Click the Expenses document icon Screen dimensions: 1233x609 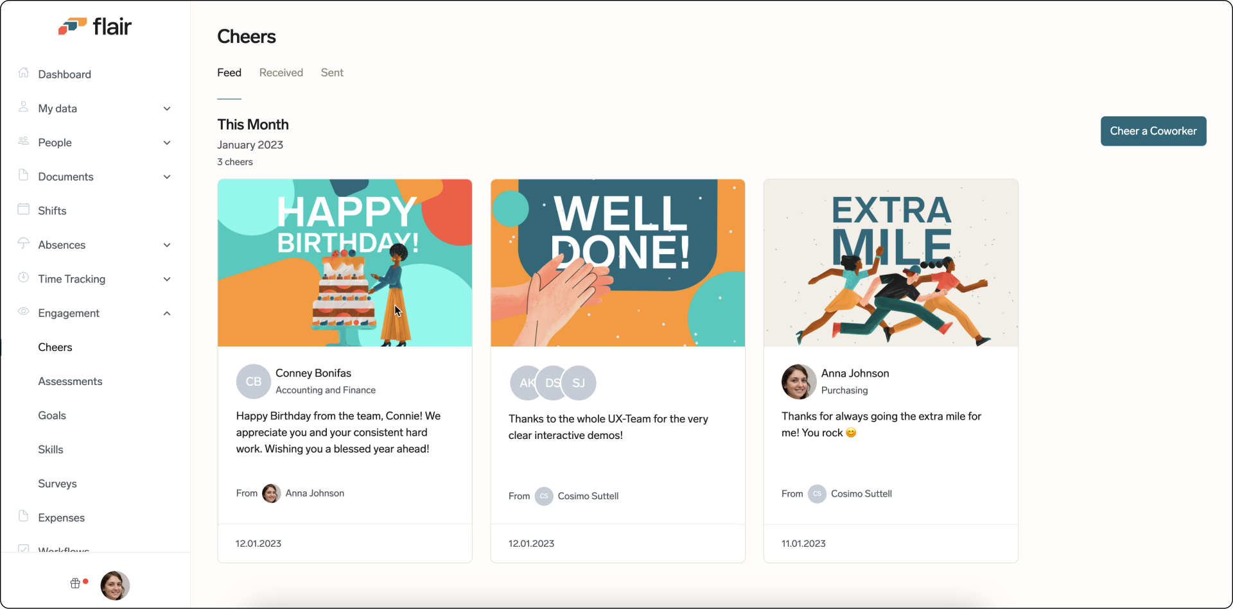pyautogui.click(x=24, y=517)
